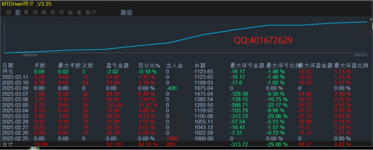Click the 次数 column header
The width and height of the screenshot is (373, 150).
[87, 65]
